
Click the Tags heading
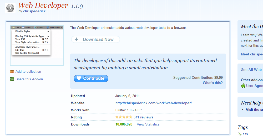tap(242, 127)
